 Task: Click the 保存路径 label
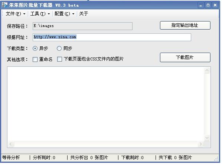[x=17, y=26]
